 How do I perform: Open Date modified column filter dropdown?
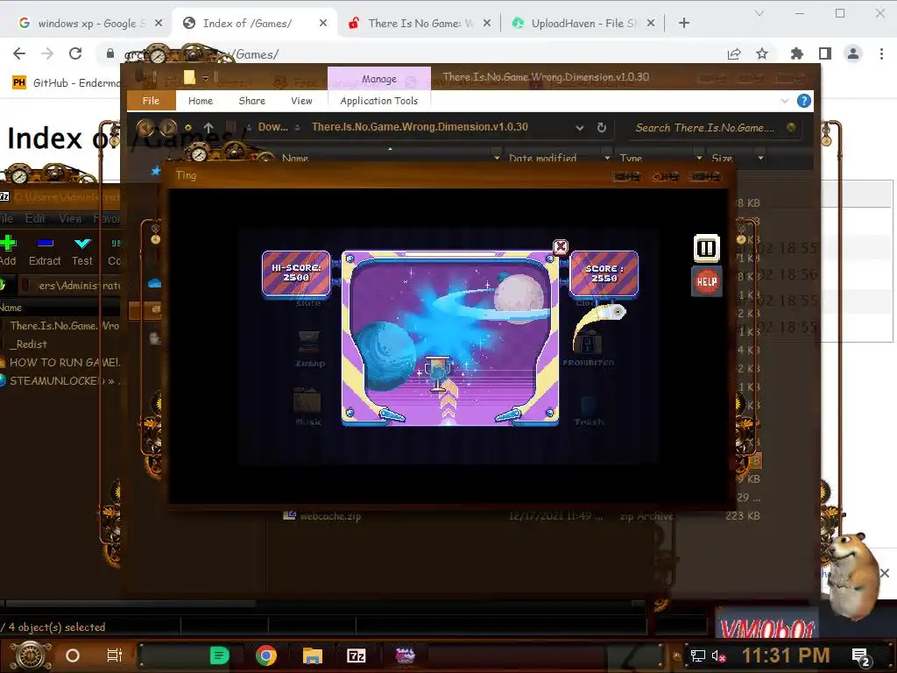click(607, 158)
